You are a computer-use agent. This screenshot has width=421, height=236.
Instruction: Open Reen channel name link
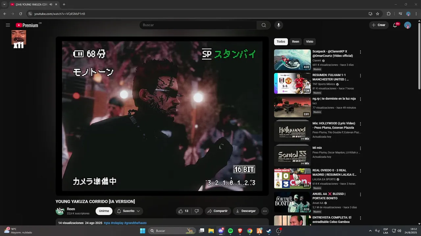pos(71,209)
